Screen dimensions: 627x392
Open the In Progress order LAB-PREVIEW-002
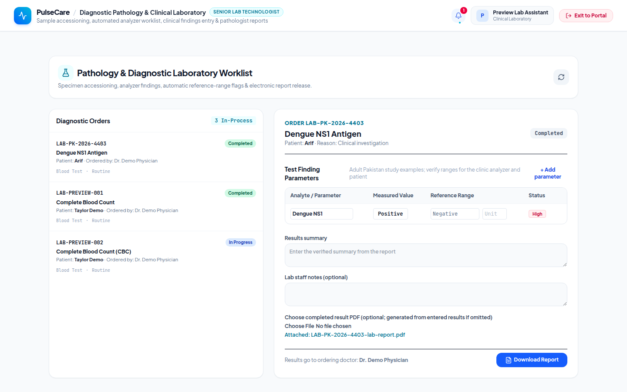point(156,256)
